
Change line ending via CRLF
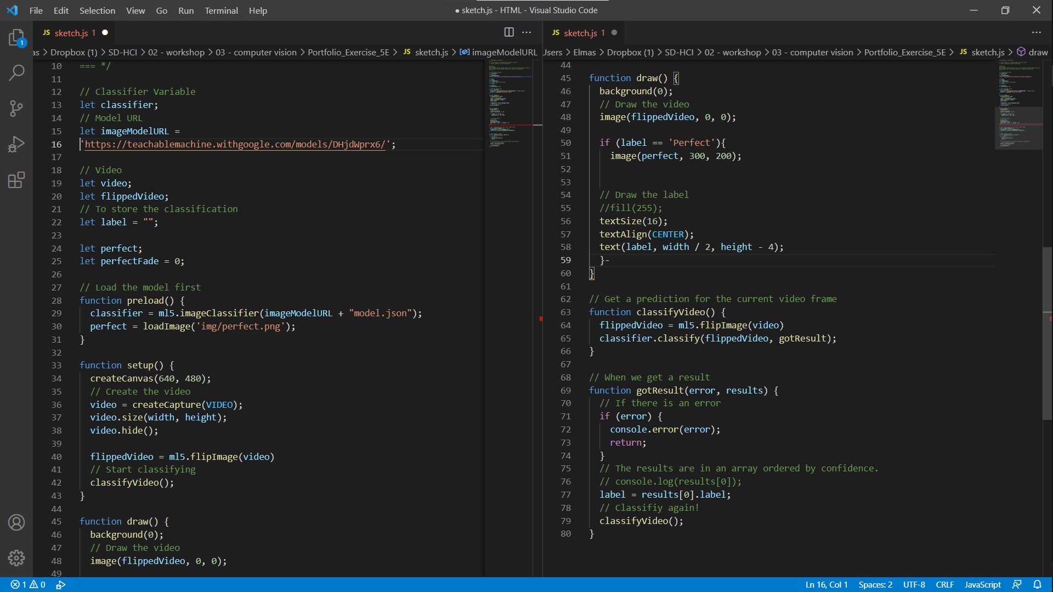944,585
